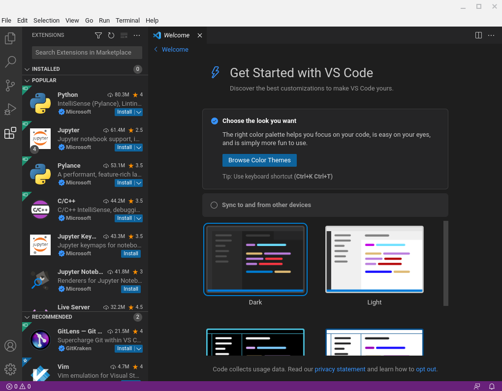This screenshot has height=391, width=502.
Task: Install the Python extension
Action: [124, 112]
